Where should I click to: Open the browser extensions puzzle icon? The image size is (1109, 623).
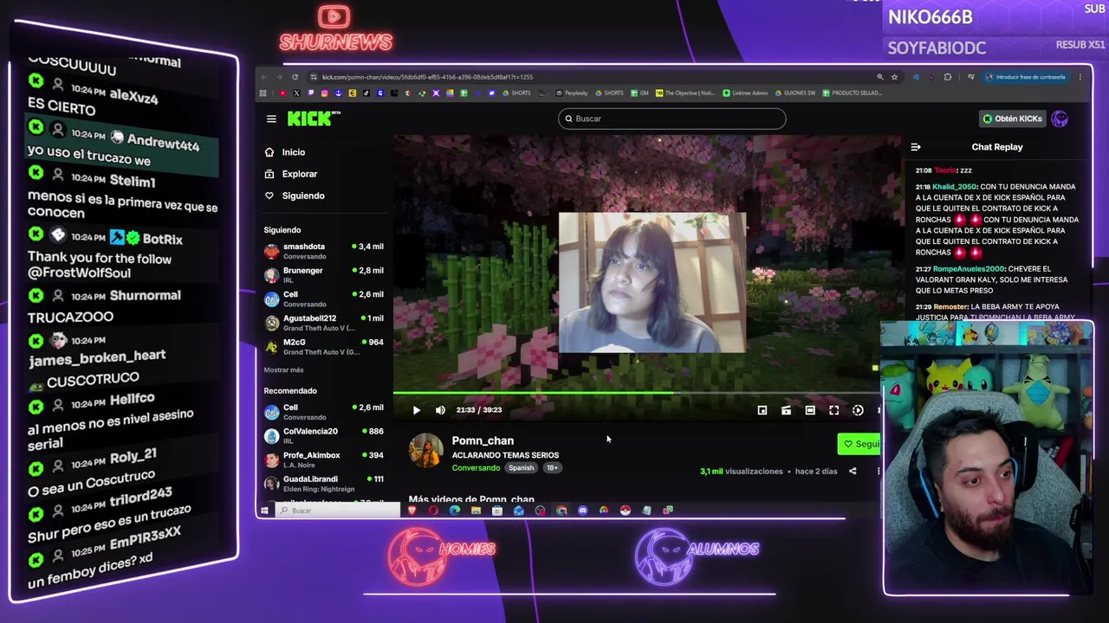[947, 77]
